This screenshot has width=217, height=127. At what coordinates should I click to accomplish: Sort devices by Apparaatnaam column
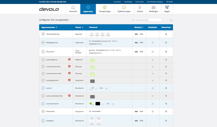coord(56,27)
